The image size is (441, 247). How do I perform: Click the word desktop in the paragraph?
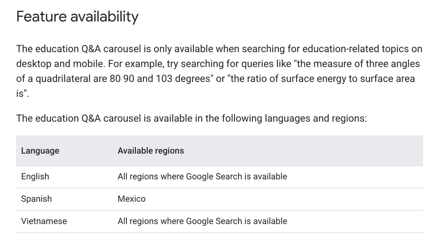(x=34, y=64)
